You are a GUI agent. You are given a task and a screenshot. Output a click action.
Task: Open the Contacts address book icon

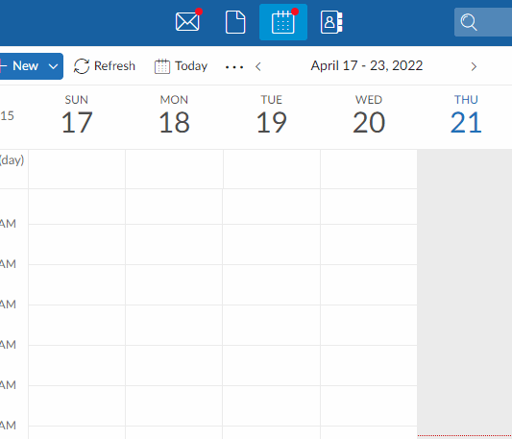tap(331, 22)
